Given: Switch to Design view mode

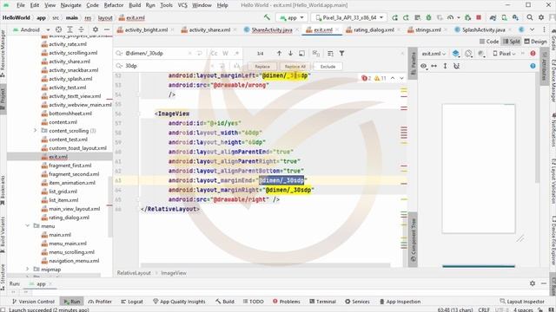Looking at the screenshot, I should pos(535,42).
